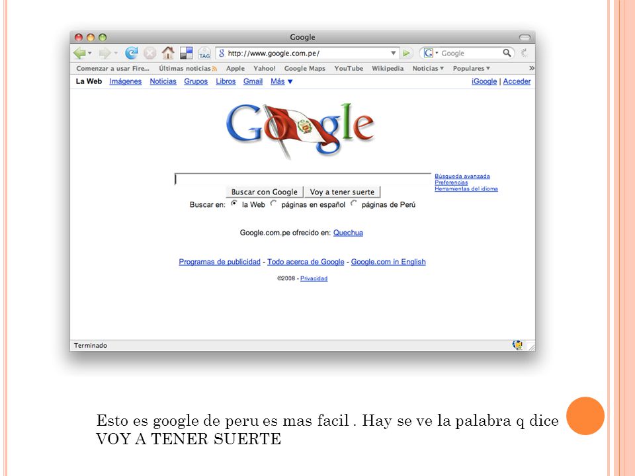Open the Google Maps bookmark

click(x=304, y=68)
